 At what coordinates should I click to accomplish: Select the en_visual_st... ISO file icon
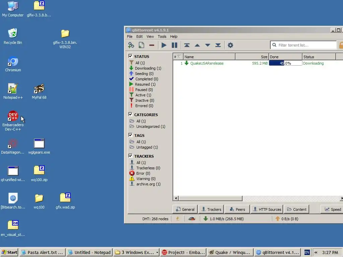[x=13, y=228]
